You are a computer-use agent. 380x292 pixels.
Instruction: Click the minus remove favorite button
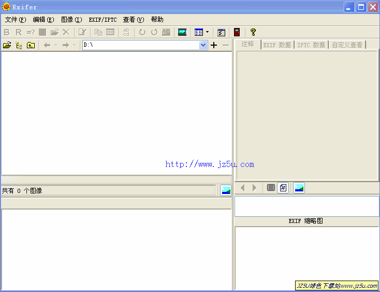[226, 45]
